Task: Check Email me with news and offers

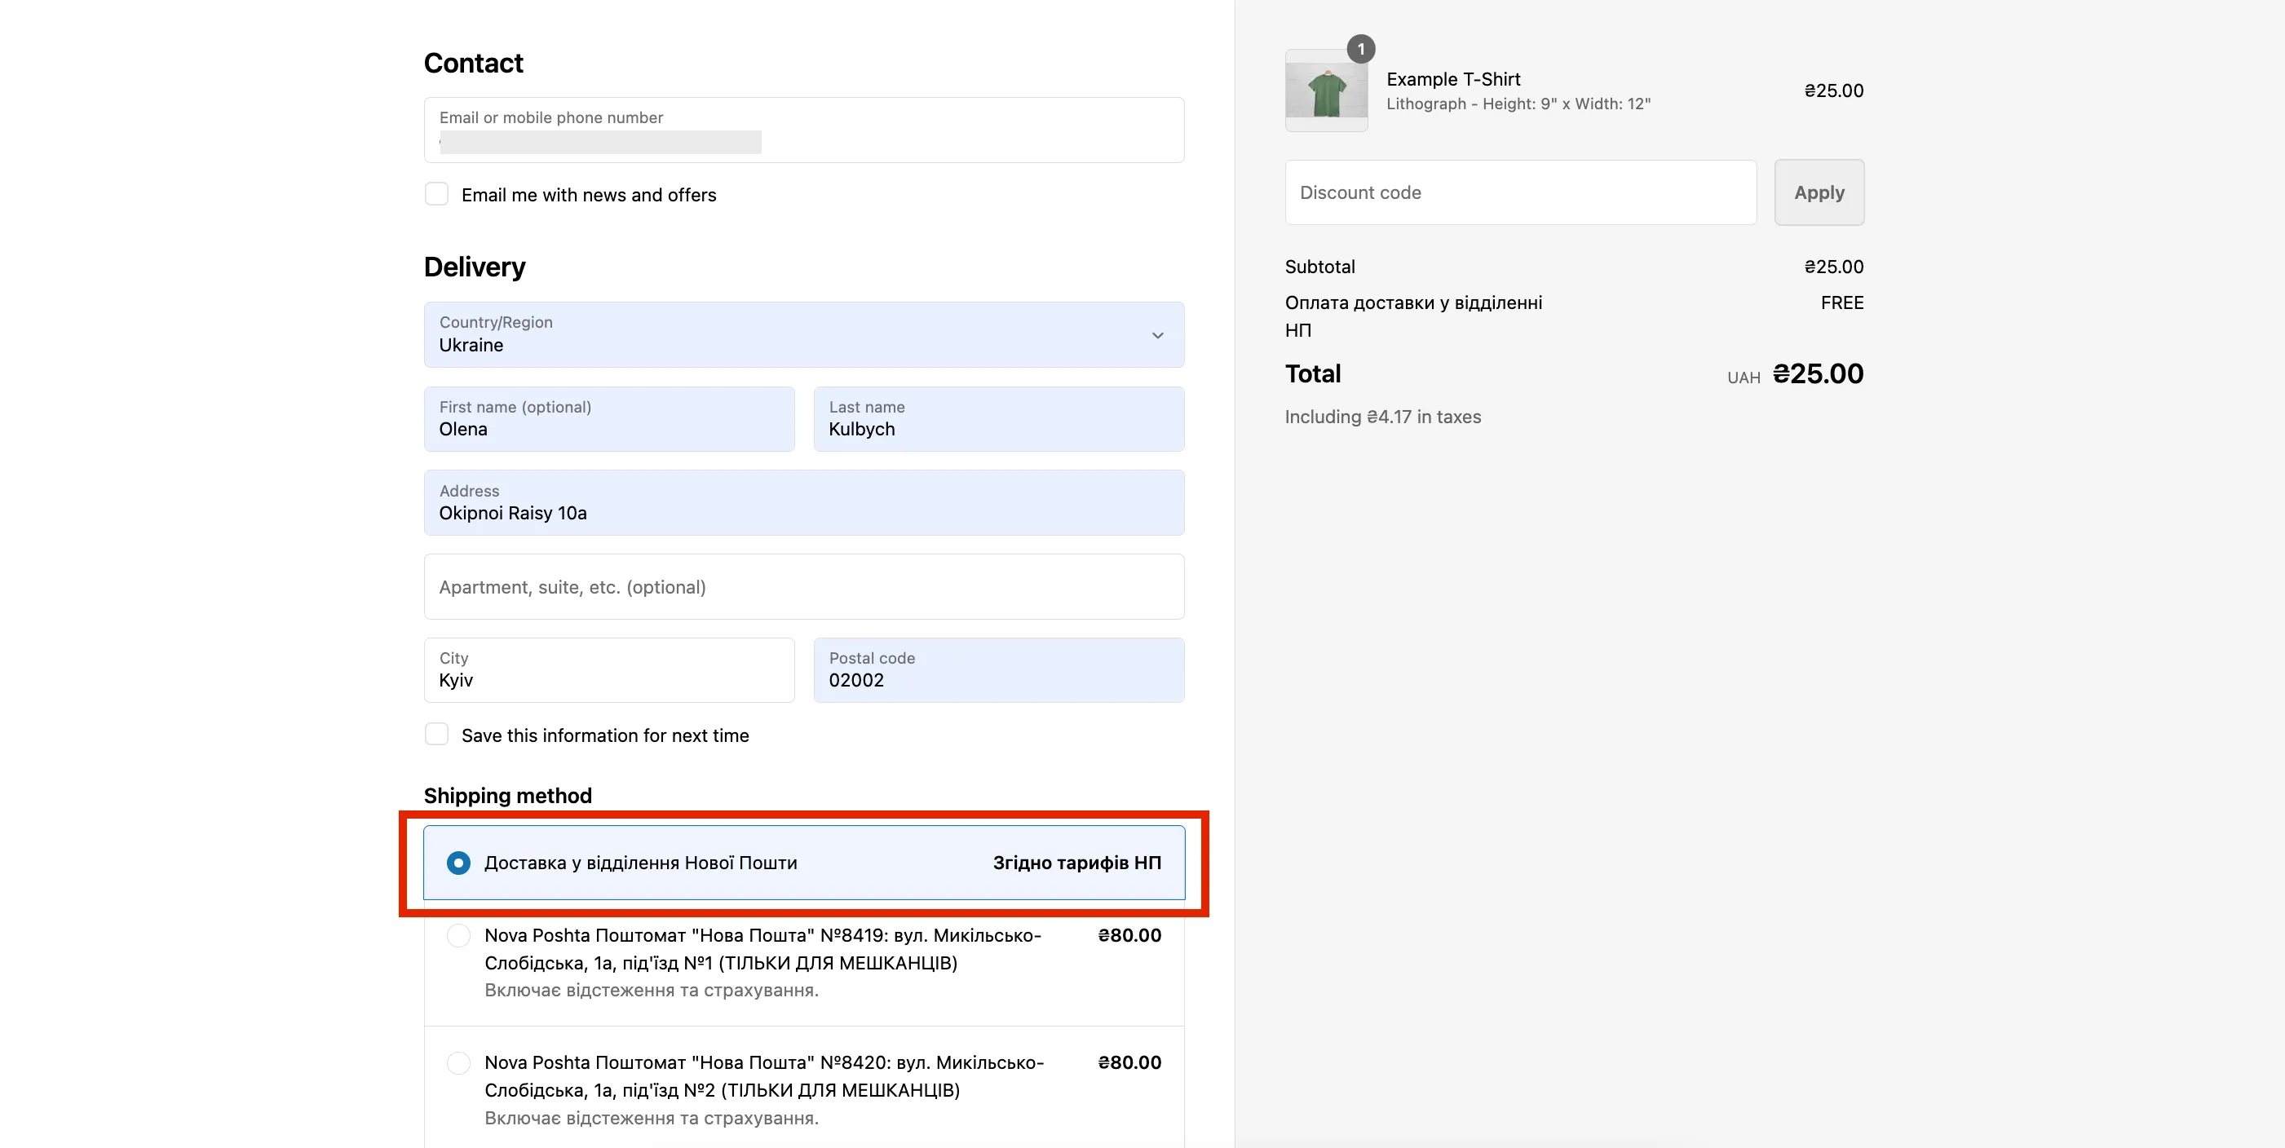Action: (436, 194)
